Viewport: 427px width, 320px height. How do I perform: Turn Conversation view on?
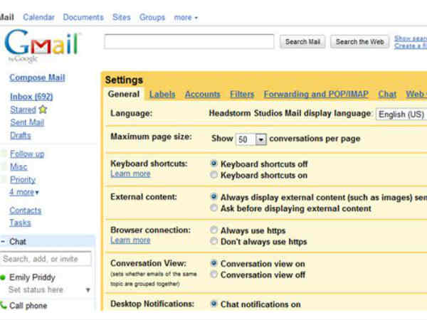click(213, 263)
